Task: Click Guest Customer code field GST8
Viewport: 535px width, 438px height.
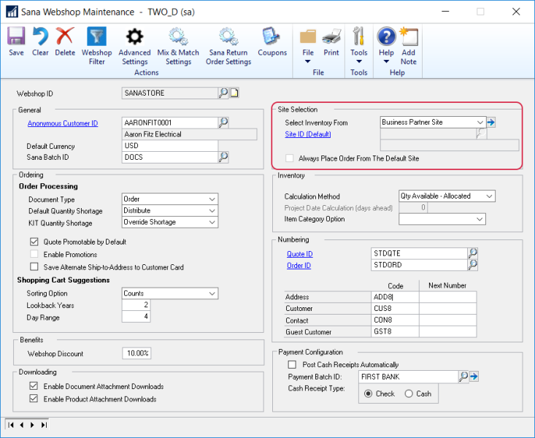Action: pyautogui.click(x=395, y=332)
